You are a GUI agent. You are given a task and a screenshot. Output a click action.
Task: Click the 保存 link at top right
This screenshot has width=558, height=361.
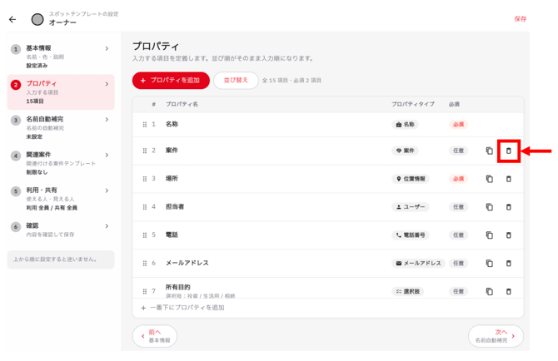pyautogui.click(x=520, y=19)
